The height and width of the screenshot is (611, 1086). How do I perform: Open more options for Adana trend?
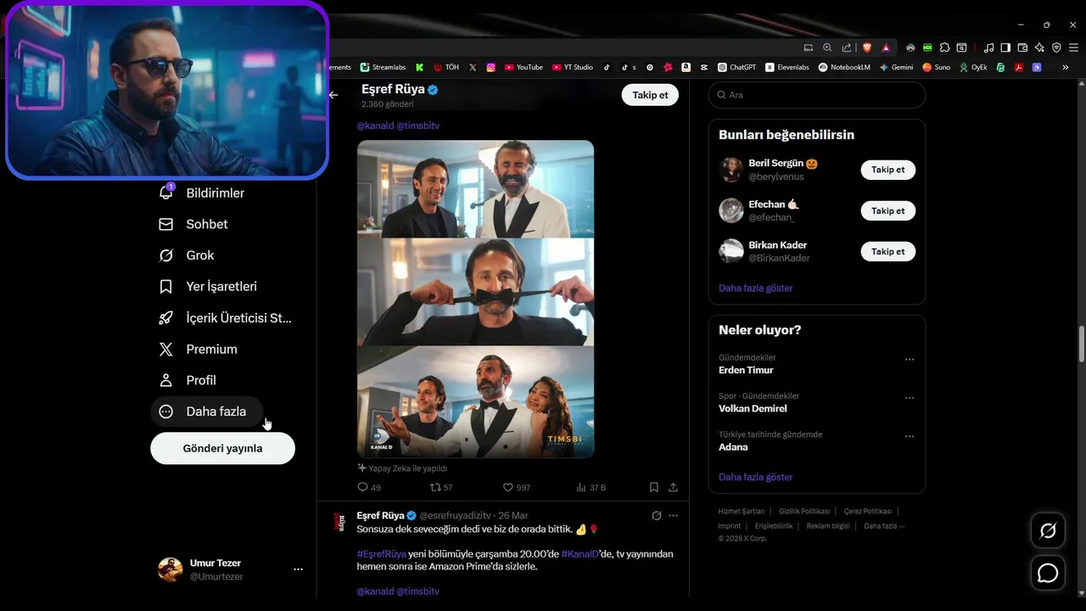pyautogui.click(x=910, y=436)
